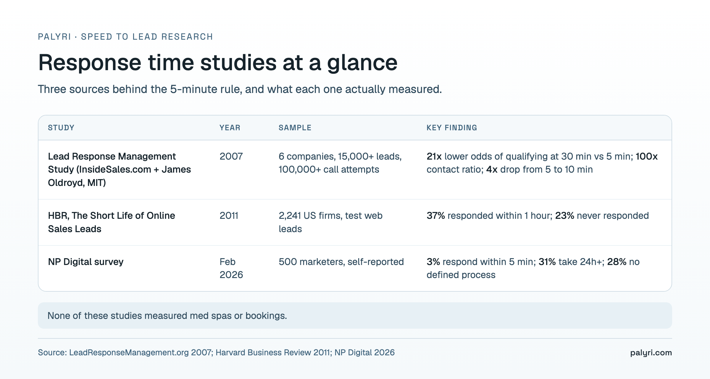Image resolution: width=710 pixels, height=379 pixels.
Task: Click the '6 companies, 15,000+ leads' sample cell
Action: (340, 163)
